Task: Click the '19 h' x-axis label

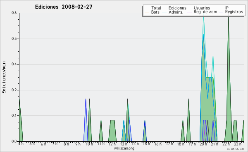Action: point(192,144)
